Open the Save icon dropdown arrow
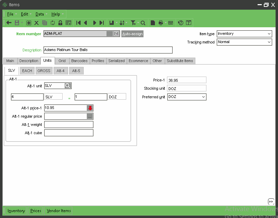The width and height of the screenshot is (278, 218). click(x=22, y=23)
